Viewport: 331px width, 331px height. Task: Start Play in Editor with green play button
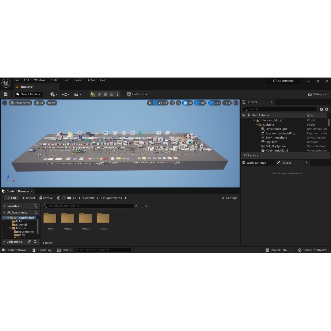(93, 94)
